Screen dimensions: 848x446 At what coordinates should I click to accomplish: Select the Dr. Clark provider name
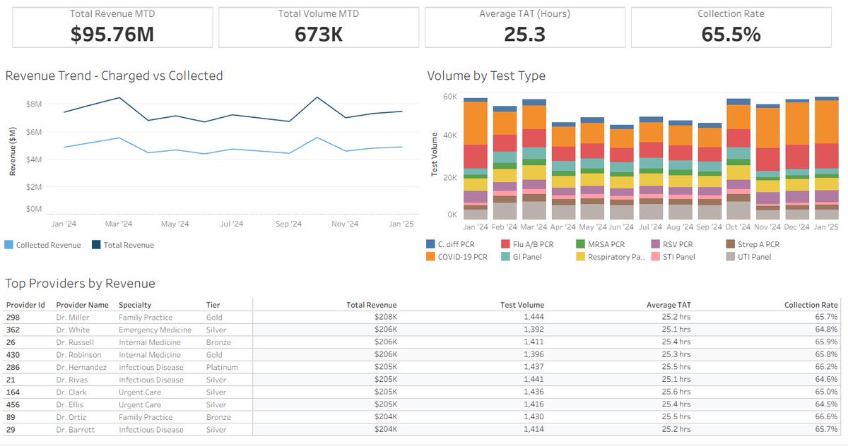(73, 392)
